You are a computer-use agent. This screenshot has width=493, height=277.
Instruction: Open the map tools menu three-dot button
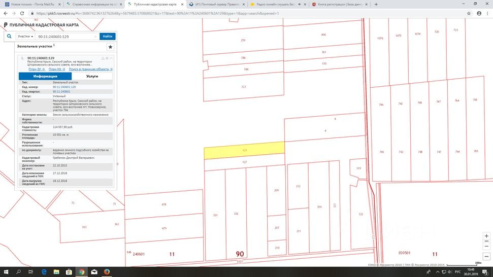point(486,256)
